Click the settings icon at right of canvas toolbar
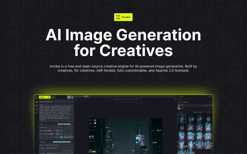Screen dimensions: 247x154 coord(175,99)
